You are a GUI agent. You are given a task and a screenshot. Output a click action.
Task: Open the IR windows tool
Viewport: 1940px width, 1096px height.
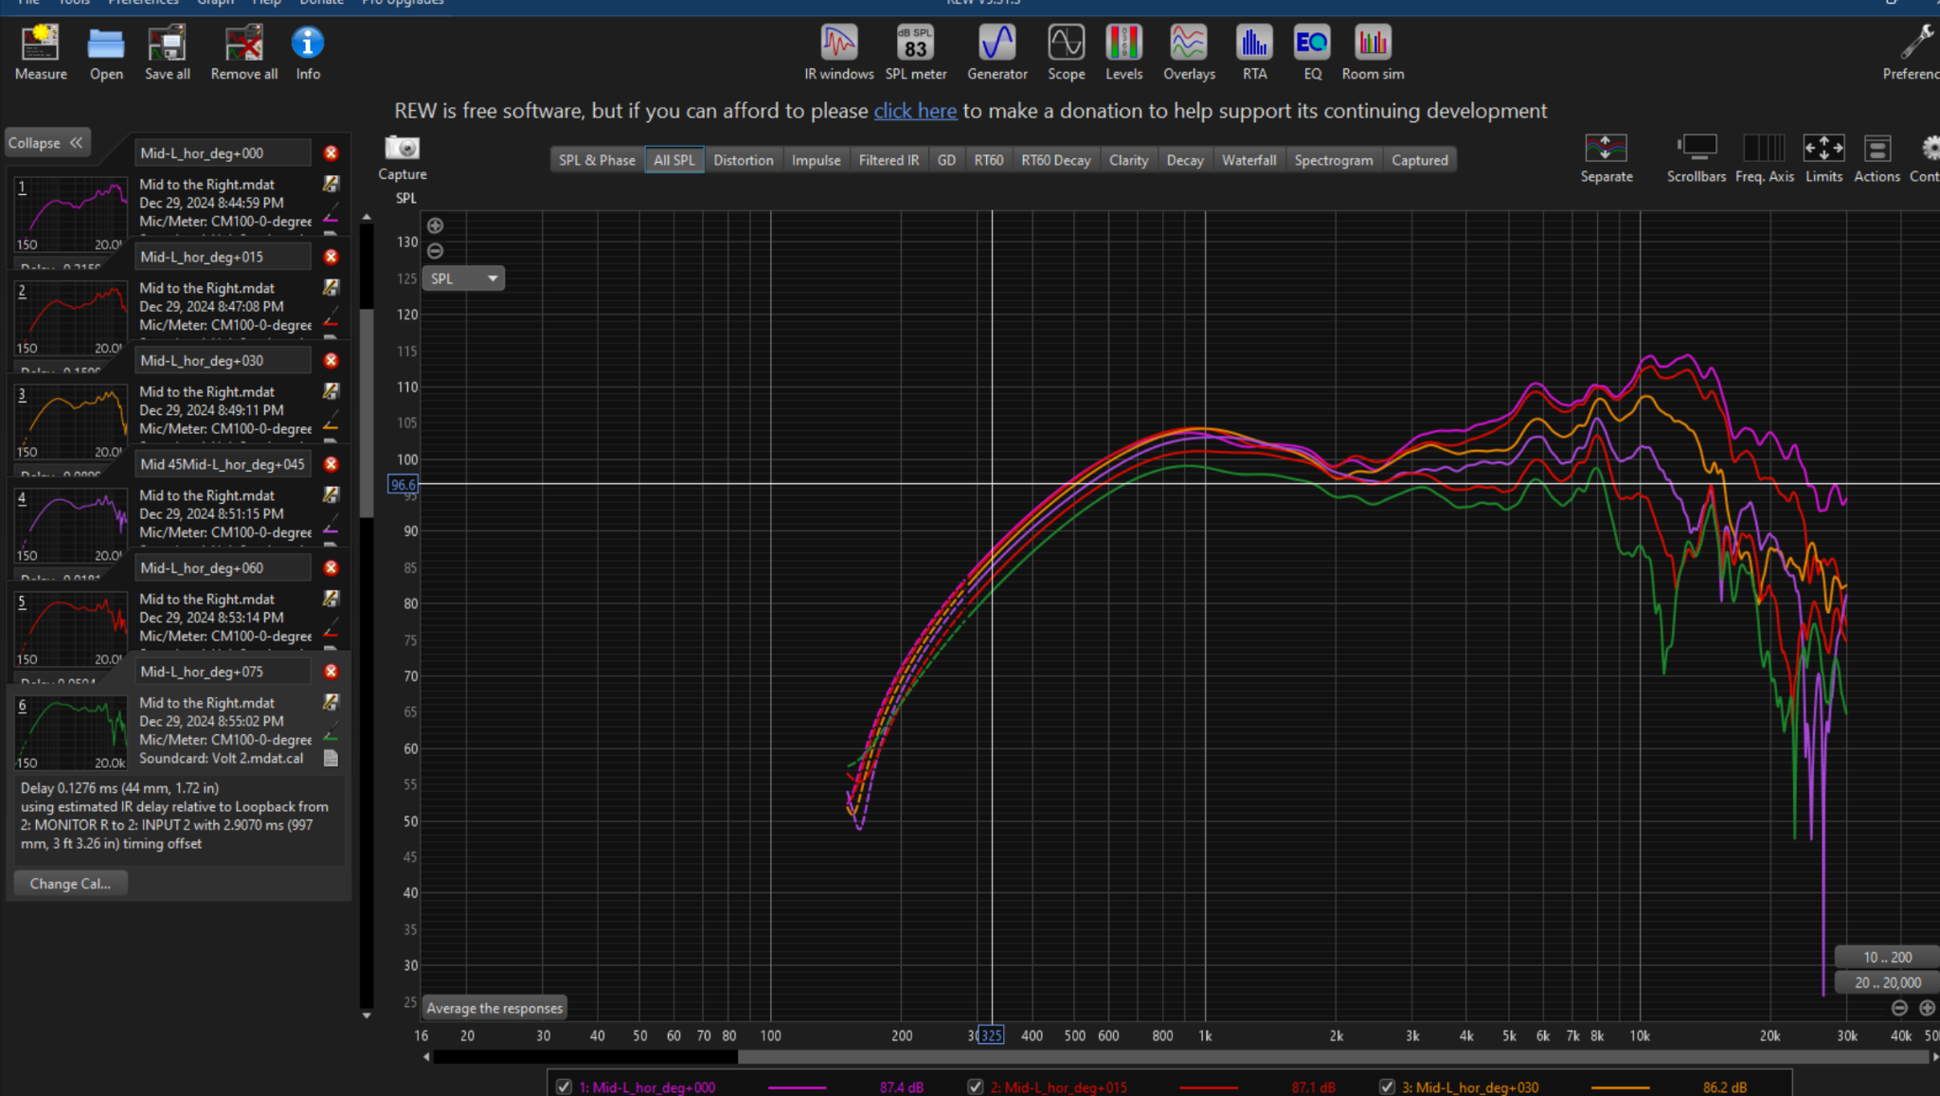(839, 52)
